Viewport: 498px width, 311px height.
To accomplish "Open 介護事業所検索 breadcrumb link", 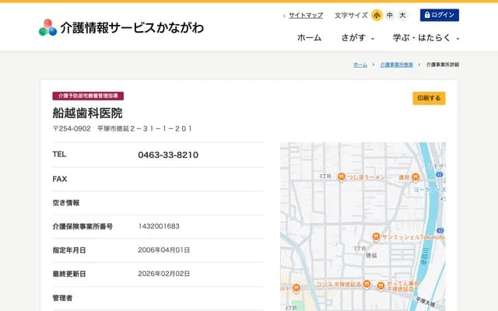I will pyautogui.click(x=396, y=65).
